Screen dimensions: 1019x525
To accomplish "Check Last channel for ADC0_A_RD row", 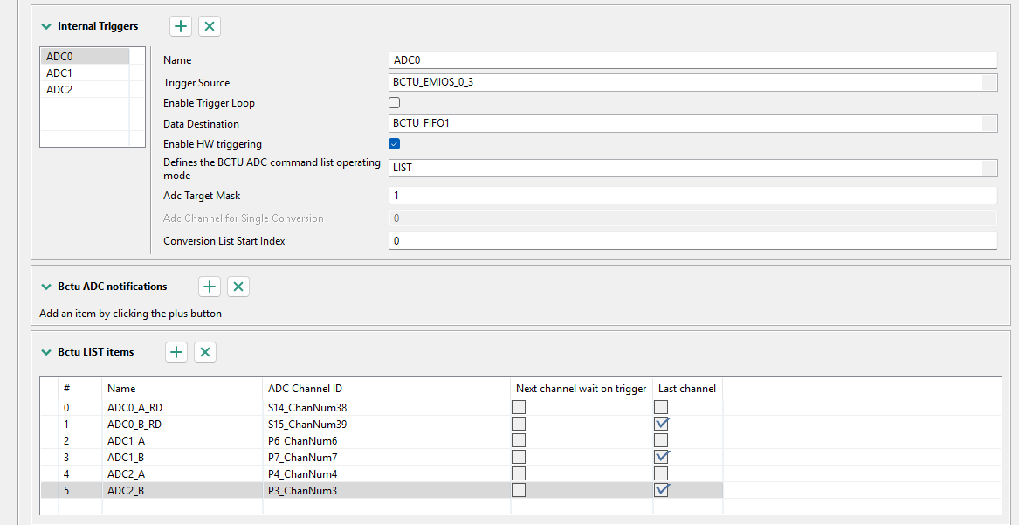I will (661, 407).
